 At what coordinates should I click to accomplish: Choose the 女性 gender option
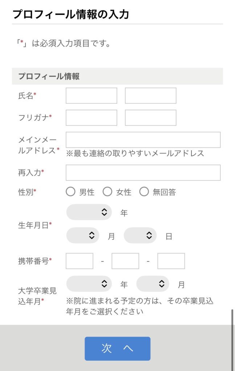click(x=107, y=192)
